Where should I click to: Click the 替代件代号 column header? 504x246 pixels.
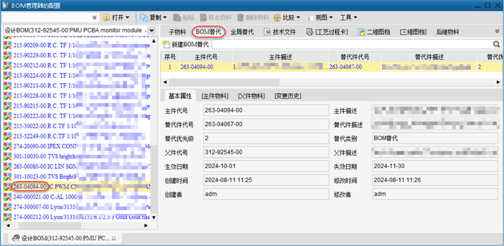coord(355,57)
